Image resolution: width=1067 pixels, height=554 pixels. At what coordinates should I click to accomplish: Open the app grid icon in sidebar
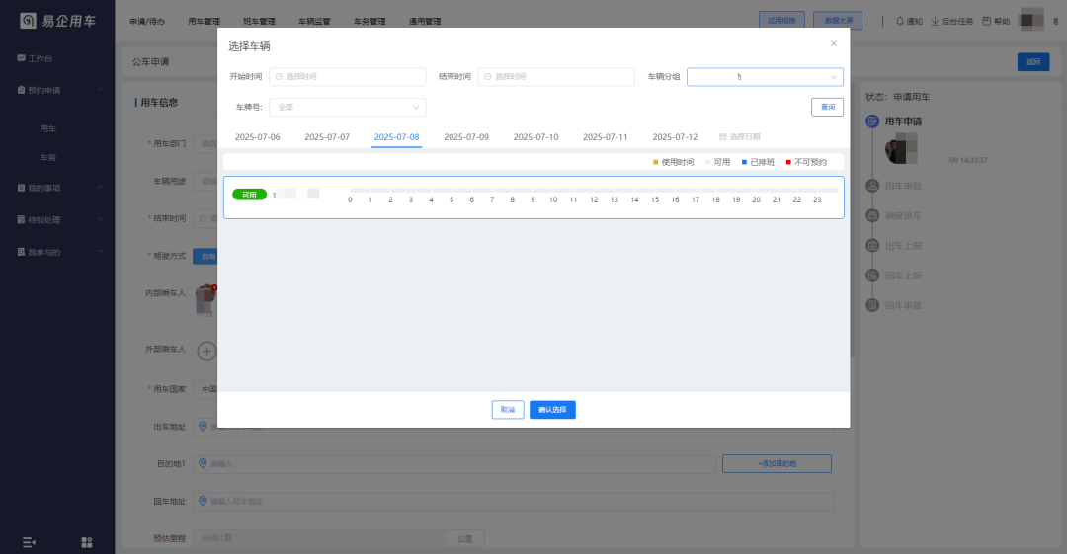tap(87, 542)
